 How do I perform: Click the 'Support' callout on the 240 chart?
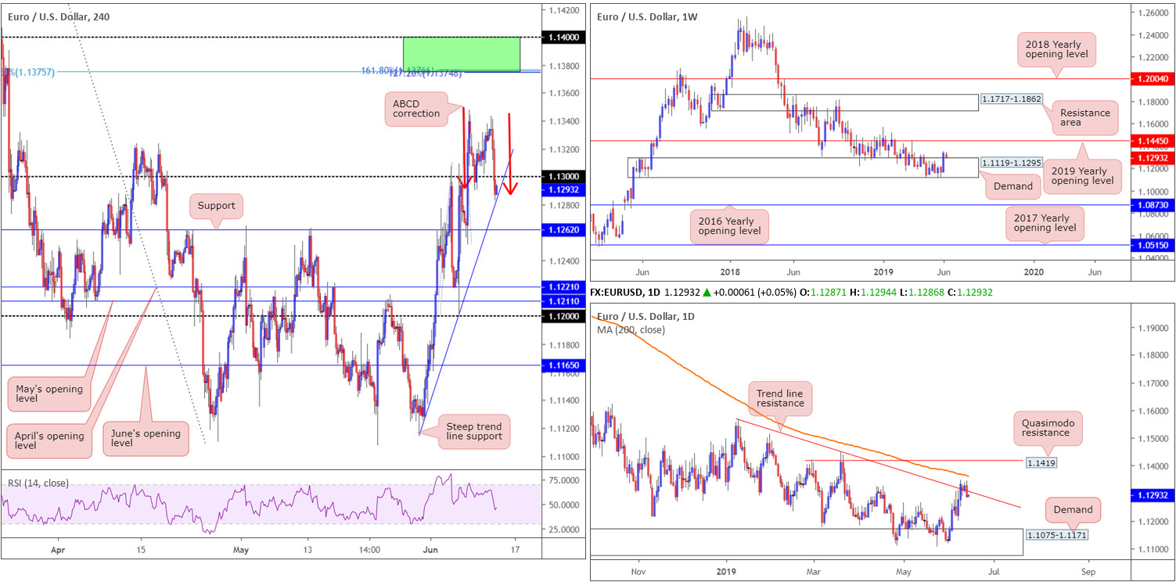pos(216,207)
